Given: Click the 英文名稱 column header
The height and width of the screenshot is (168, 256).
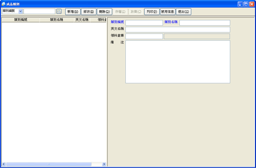Looking at the screenshot, I should (x=82, y=20).
